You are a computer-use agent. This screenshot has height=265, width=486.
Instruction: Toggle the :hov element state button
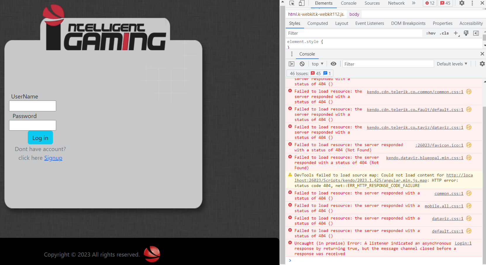click(x=431, y=33)
